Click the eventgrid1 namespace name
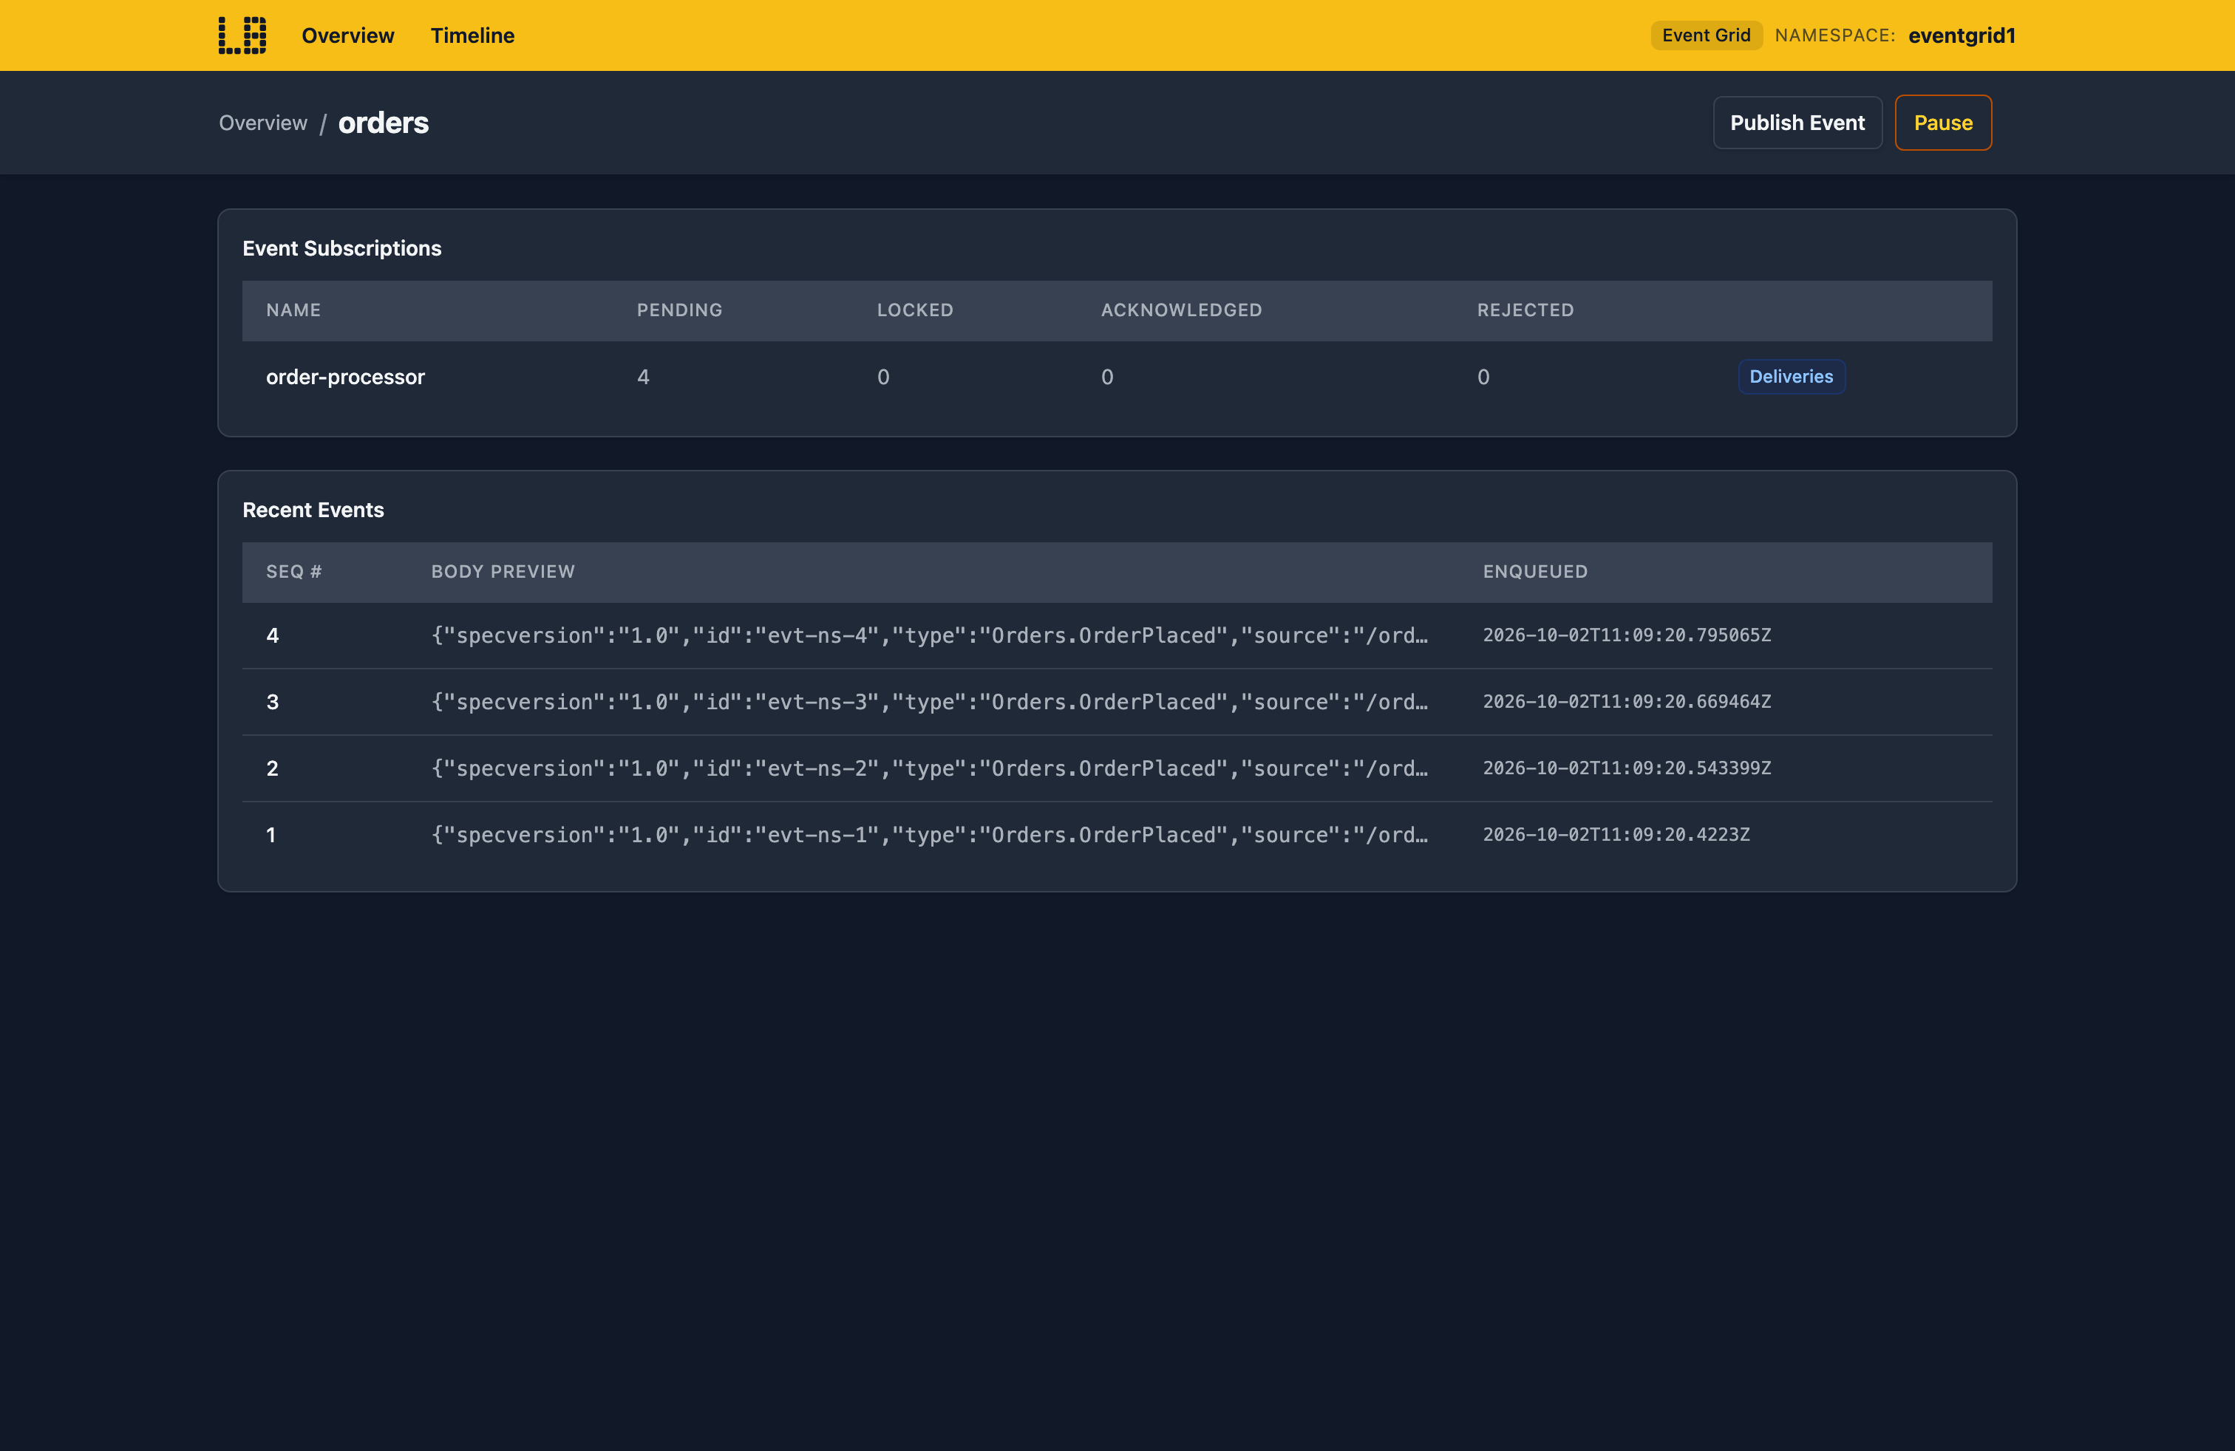The width and height of the screenshot is (2235, 1451). pos(1962,35)
